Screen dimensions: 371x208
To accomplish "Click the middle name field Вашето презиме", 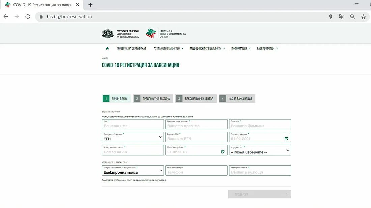I will coord(196,124).
